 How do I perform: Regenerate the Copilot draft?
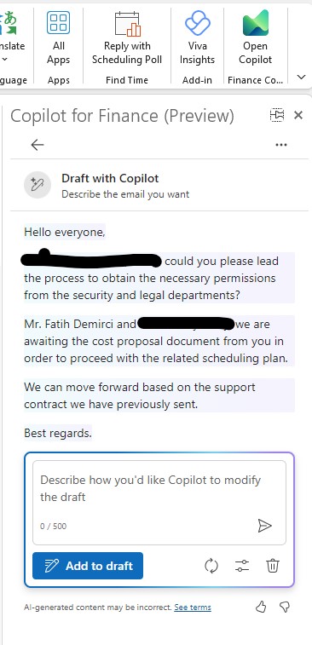(x=211, y=566)
